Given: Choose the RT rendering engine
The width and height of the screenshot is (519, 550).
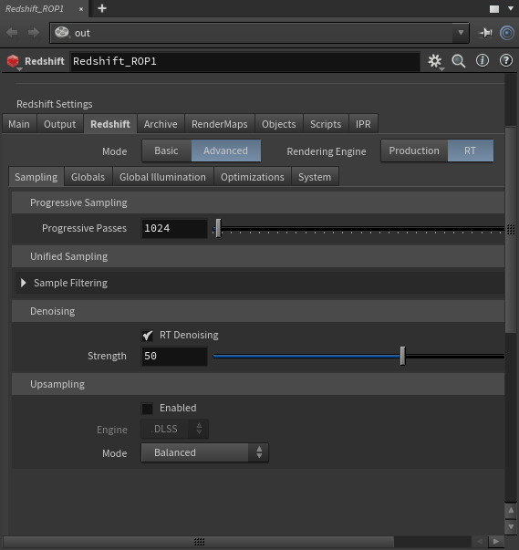Looking at the screenshot, I should tap(471, 150).
